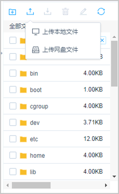Check the box next to boot
The width and height of the screenshot is (119, 194).
(13, 90)
